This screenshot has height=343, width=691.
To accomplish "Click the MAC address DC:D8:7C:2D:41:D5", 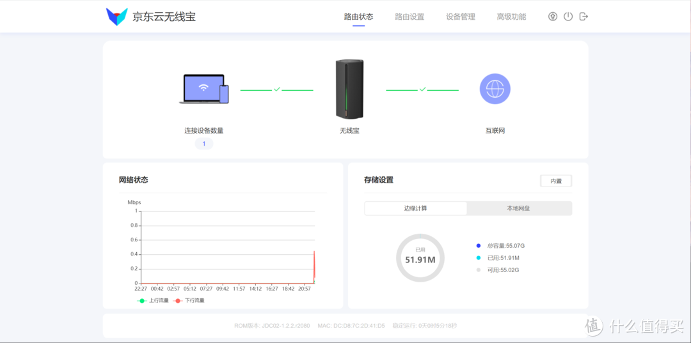I will pos(351,326).
